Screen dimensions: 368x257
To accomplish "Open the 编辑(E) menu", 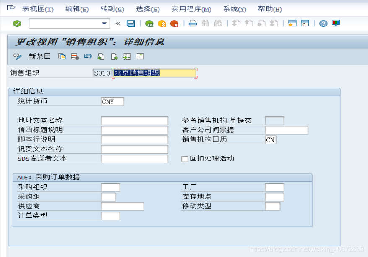I will pyautogui.click(x=77, y=9).
